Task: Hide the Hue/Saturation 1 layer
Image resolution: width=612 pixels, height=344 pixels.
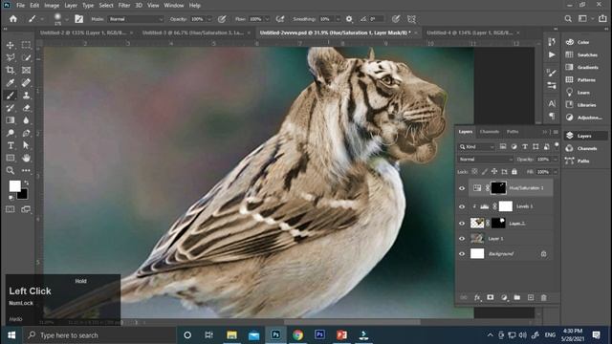Action: (462, 188)
